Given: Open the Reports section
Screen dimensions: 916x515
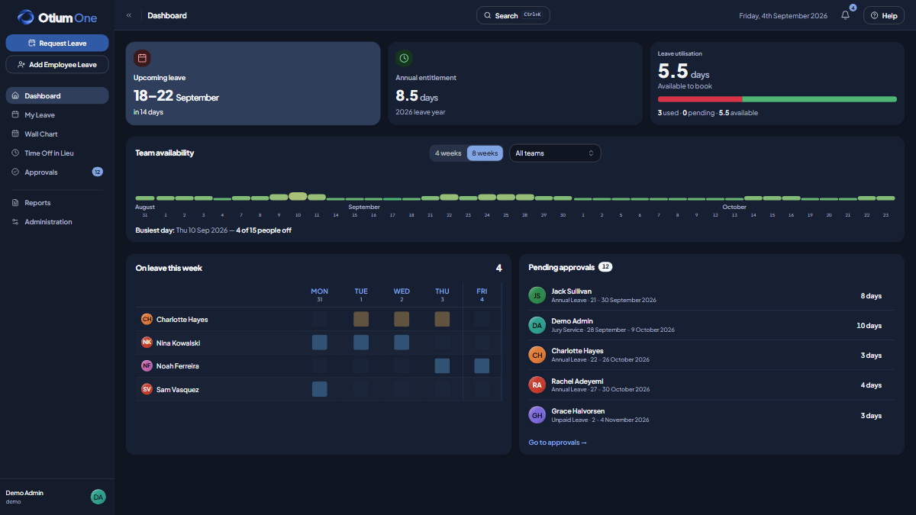Looking at the screenshot, I should [x=57, y=203].
